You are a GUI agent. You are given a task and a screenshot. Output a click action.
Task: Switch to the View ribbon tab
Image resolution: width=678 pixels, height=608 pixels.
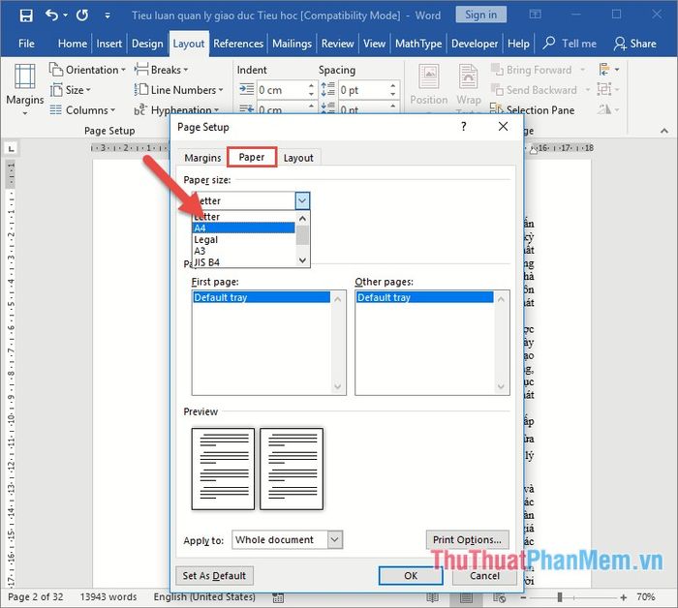(x=374, y=44)
